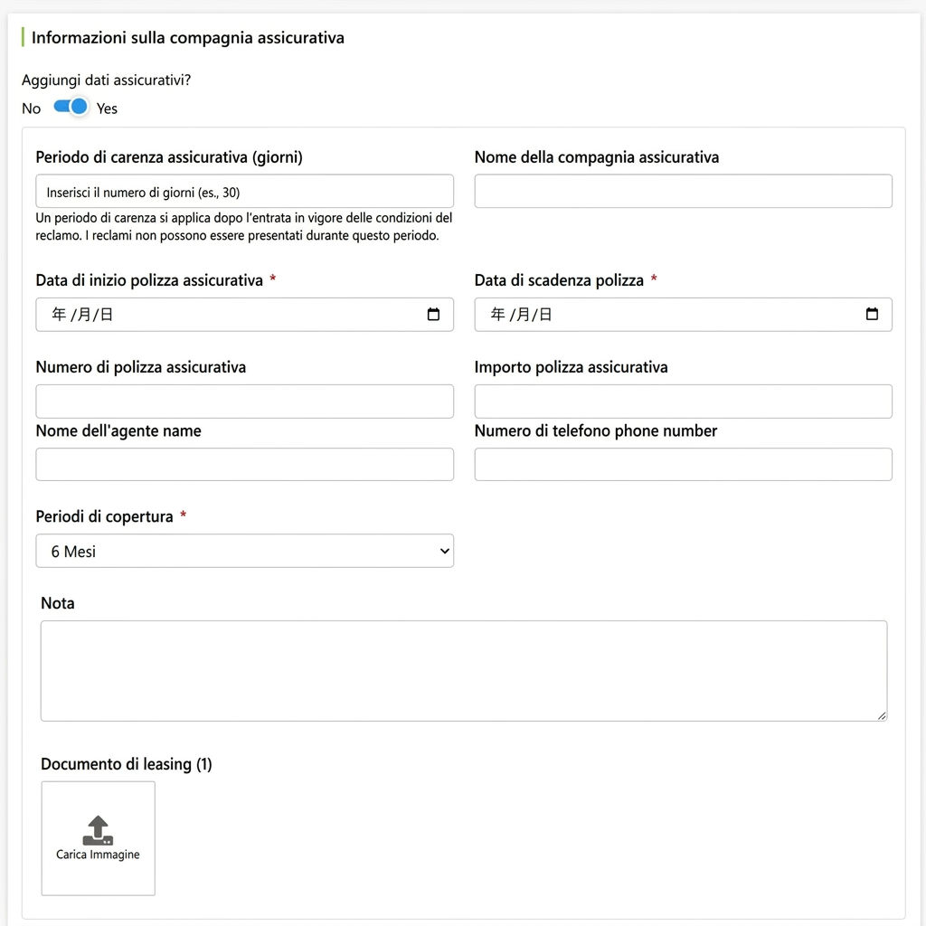
Task: Click the dropdown chevron beside 6 Mesi
Action: (x=445, y=551)
